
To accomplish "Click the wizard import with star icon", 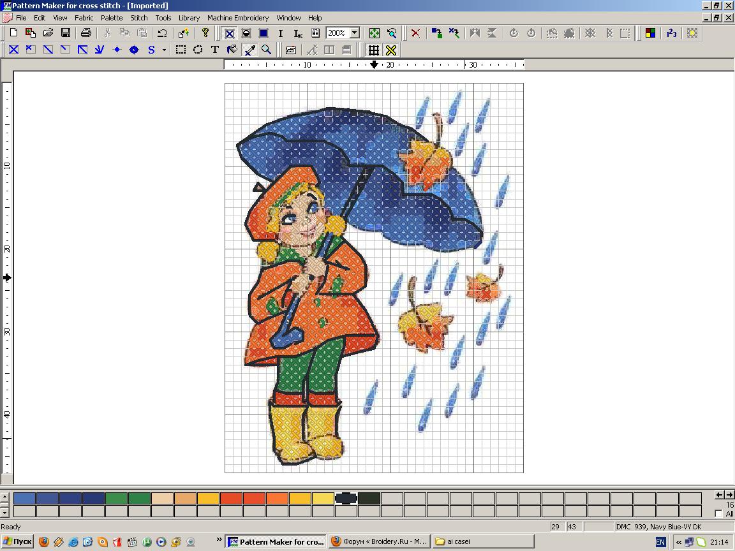I will (x=183, y=33).
